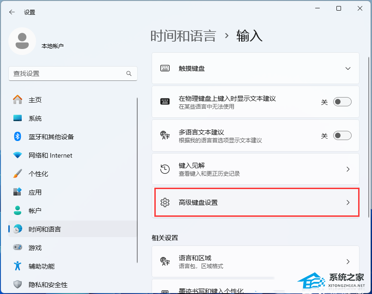This screenshot has height=294, width=372.
Task: Click 查看键入和更正历史记录 description text
Action: pos(209,174)
